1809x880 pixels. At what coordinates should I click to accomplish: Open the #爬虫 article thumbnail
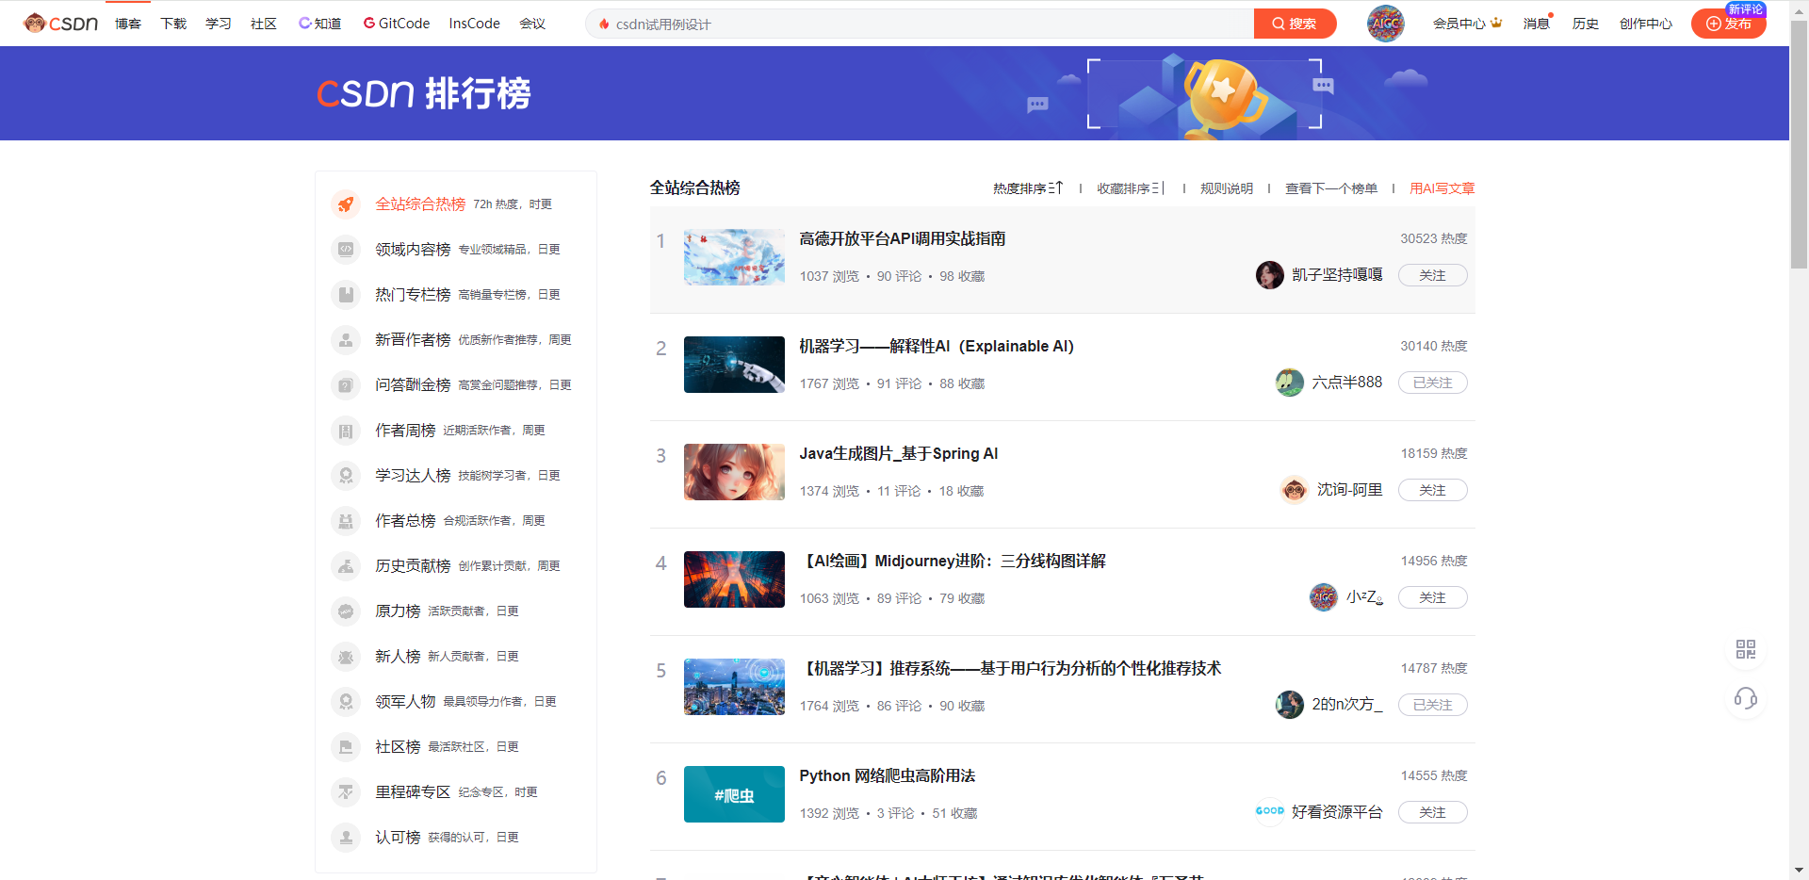click(734, 794)
